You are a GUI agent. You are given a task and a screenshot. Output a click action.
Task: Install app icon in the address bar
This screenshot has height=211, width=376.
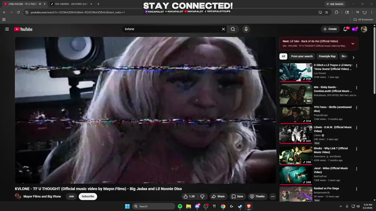click(320, 12)
